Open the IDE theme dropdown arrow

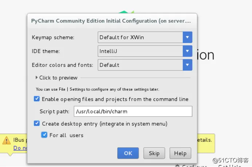pyautogui.click(x=188, y=51)
